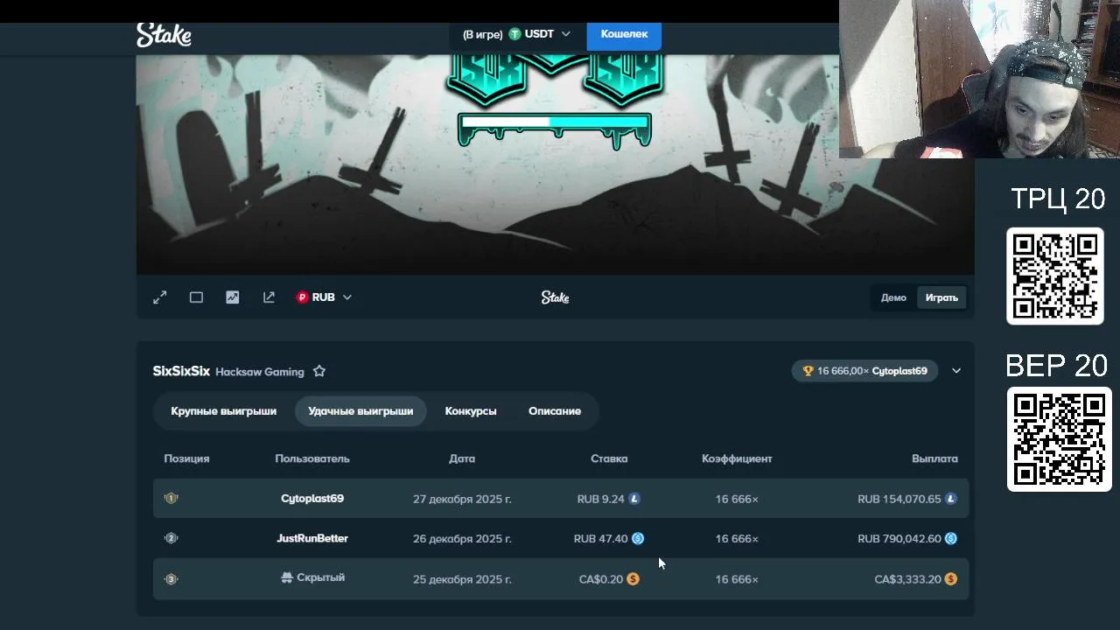Toggle fullscreen mode for the game
The width and height of the screenshot is (1120, 630).
coord(160,297)
